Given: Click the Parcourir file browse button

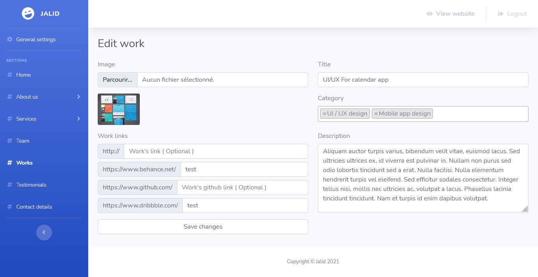Looking at the screenshot, I should pos(117,80).
